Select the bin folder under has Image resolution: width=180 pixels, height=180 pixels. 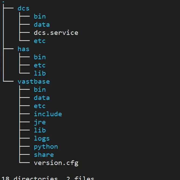click(x=40, y=57)
